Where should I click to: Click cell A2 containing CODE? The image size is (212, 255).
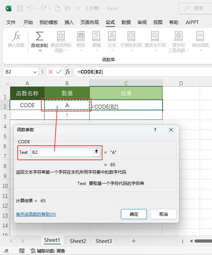[x=27, y=105]
